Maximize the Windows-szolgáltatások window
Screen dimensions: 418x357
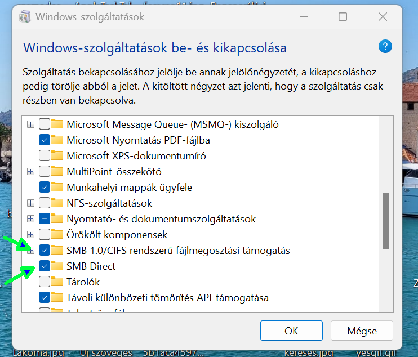tap(343, 17)
